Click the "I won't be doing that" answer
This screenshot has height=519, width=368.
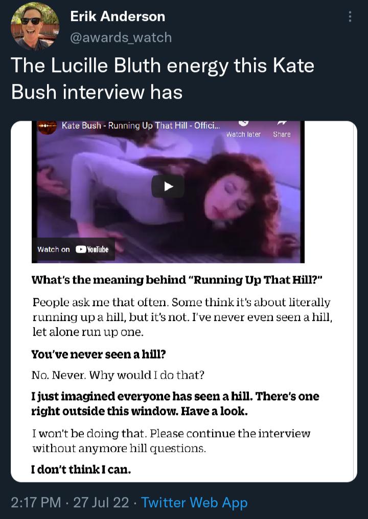click(171, 441)
